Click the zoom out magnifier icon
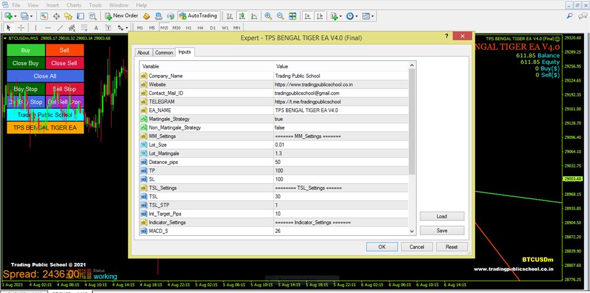Viewport: 590px width, 293px height. [x=281, y=15]
